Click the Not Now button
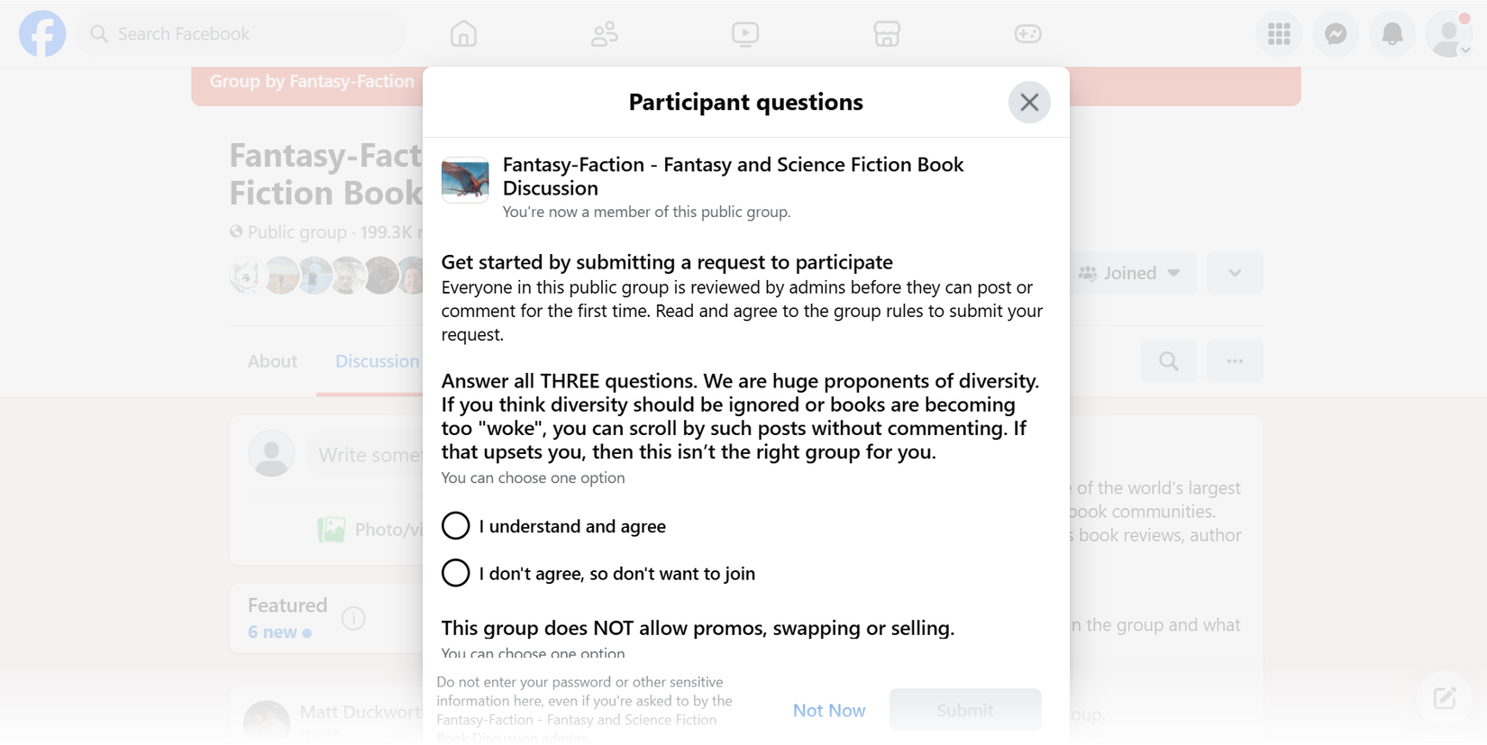This screenshot has height=745, width=1487. pos(828,710)
